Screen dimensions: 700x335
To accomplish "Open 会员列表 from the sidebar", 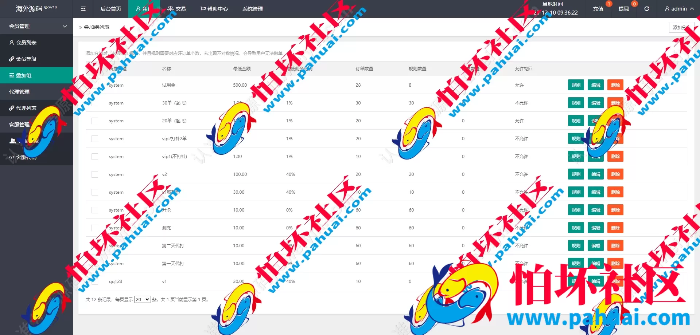I will click(26, 43).
